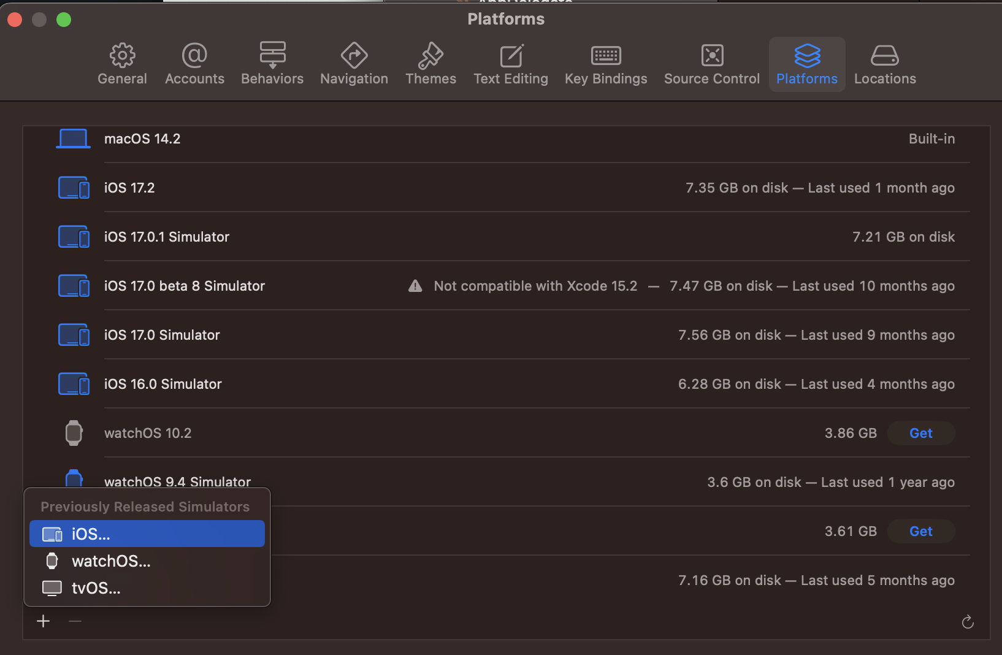This screenshot has width=1002, height=655.
Task: Zoom the window with green button
Action: [x=64, y=20]
